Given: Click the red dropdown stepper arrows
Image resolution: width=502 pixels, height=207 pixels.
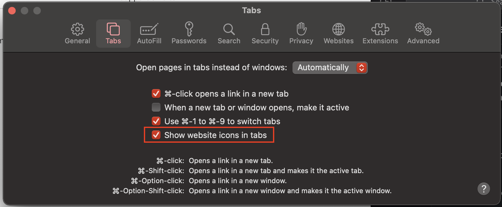Looking at the screenshot, I should coord(362,67).
